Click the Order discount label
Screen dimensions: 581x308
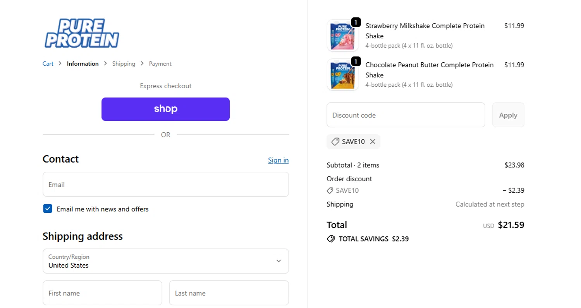point(349,179)
